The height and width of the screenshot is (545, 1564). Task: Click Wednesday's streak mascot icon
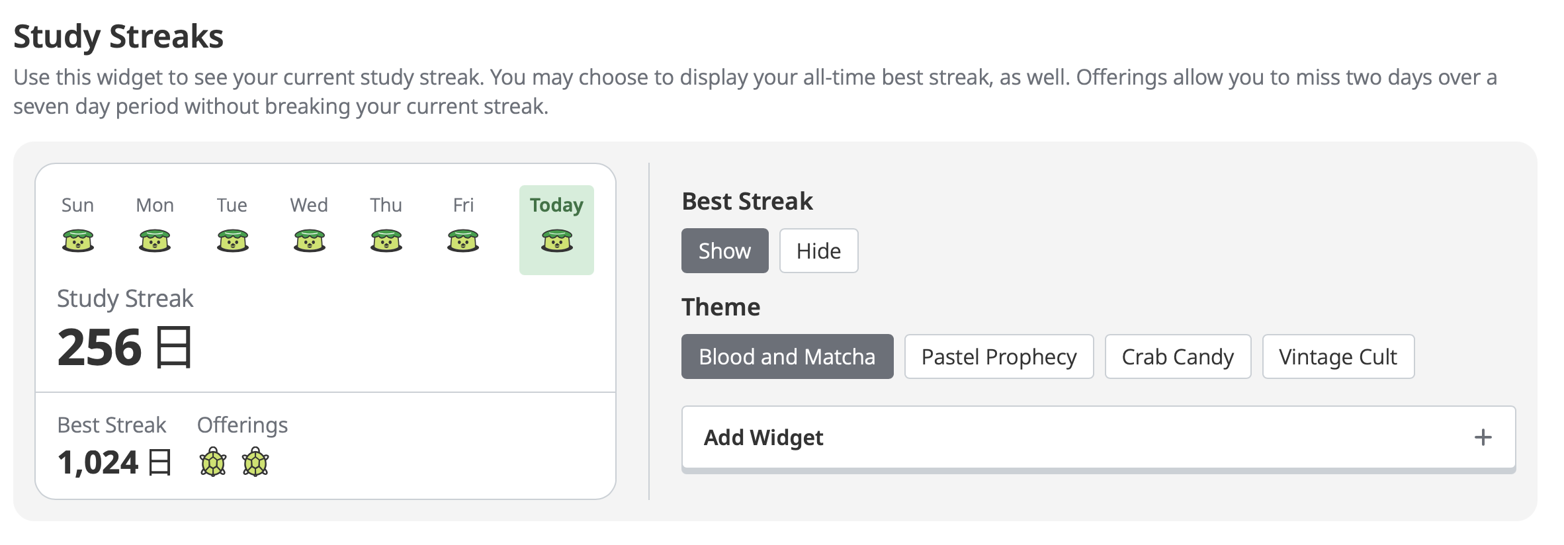pyautogui.click(x=309, y=240)
